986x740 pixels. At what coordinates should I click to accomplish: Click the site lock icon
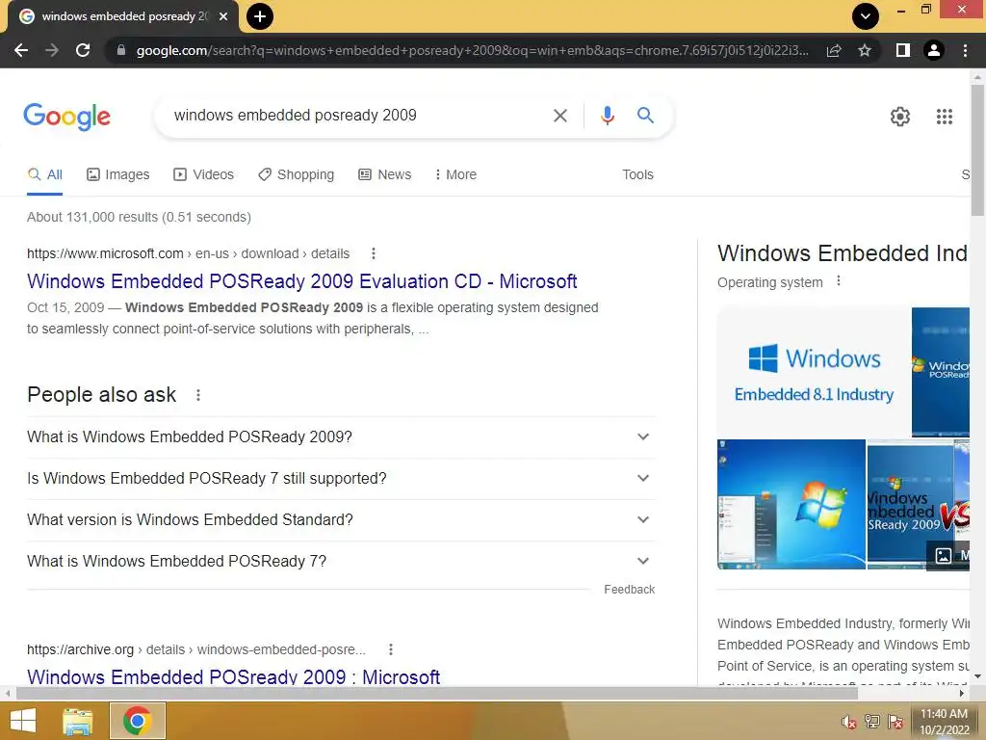[x=121, y=50]
